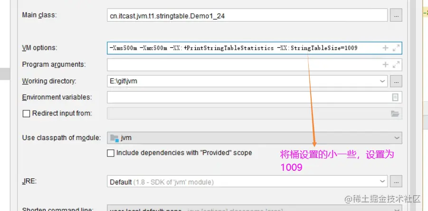Click the Working directory E:\git\jvm field
Screen dimensions: 428x211
247,81
